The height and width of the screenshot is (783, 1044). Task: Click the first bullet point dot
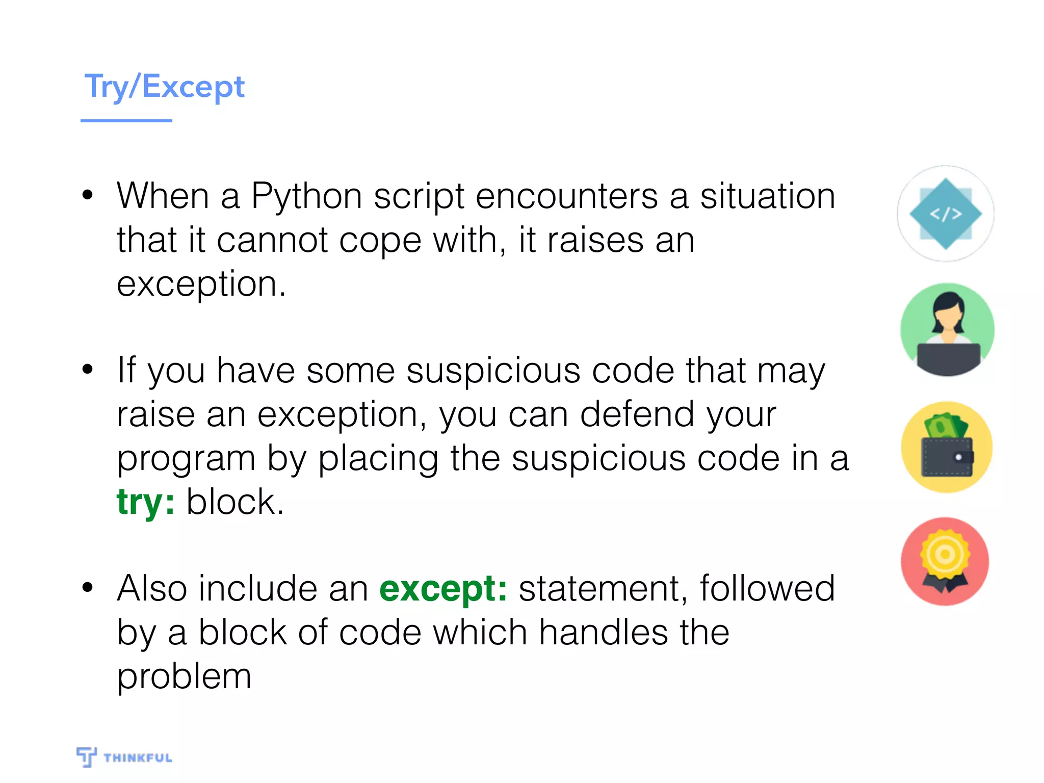(88, 195)
